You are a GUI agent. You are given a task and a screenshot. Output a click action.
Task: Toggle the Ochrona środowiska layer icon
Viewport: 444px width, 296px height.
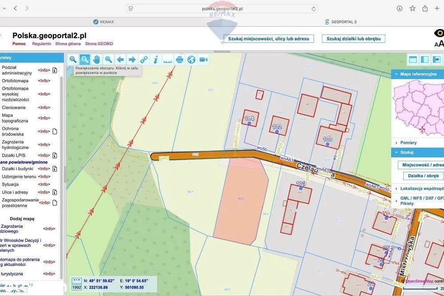tap(55, 131)
